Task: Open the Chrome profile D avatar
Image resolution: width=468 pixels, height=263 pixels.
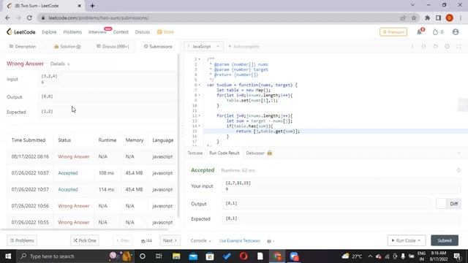Action: 450,18
